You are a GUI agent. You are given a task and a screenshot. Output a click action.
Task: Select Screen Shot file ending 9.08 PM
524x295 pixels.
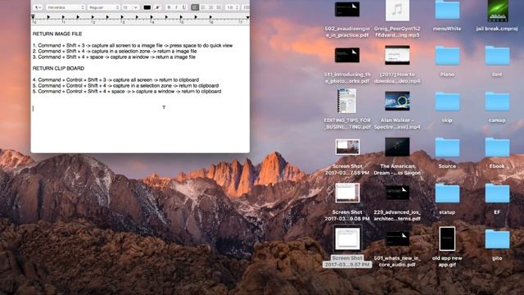[x=347, y=202]
